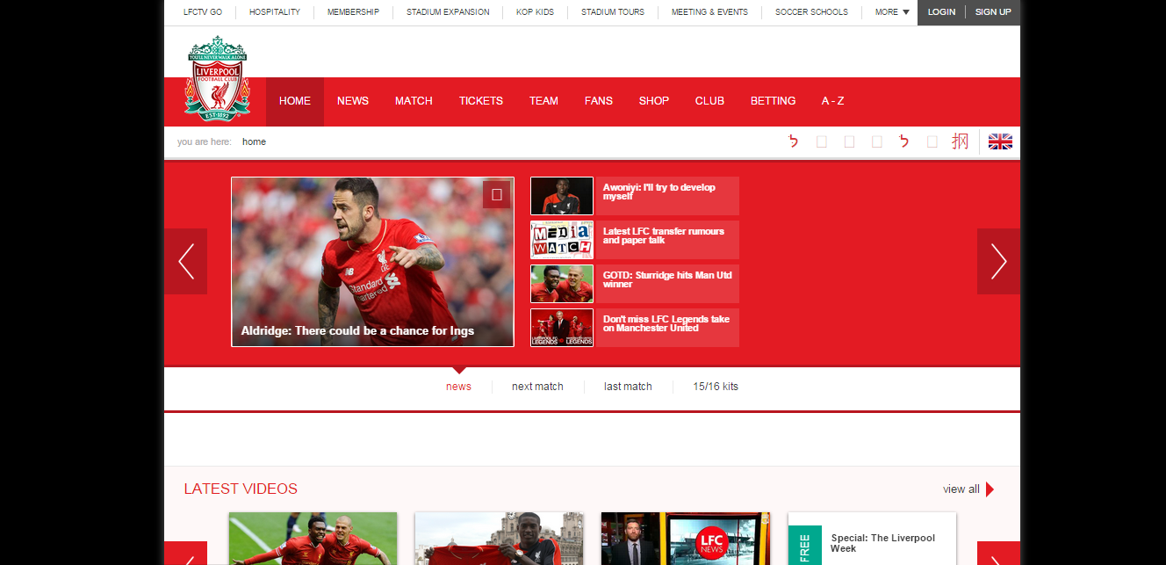1166x565 pixels.
Task: Click GOTD: Sturridge hits Man Utd headline
Action: pyautogui.click(x=667, y=279)
